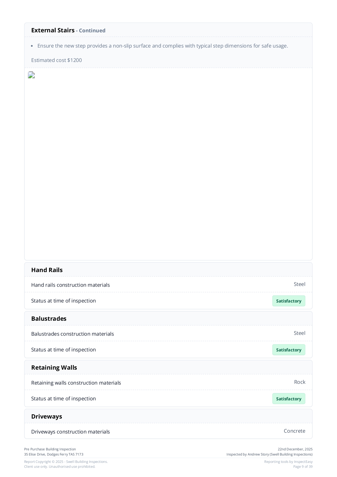Click Reporting tools by InspectEasy link
337x477 pixels.
[288, 462]
